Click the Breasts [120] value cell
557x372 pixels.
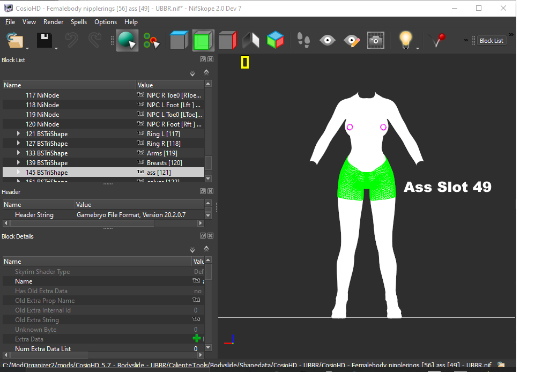170,163
